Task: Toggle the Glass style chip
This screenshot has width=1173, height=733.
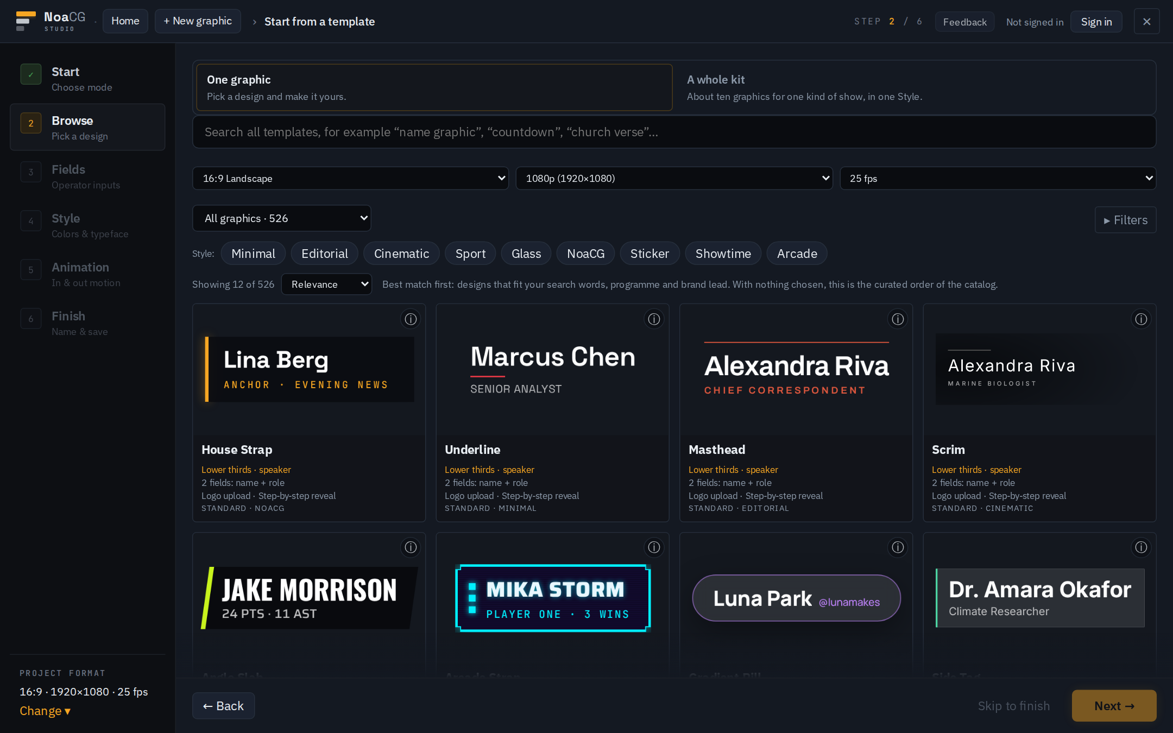Action: (526, 254)
